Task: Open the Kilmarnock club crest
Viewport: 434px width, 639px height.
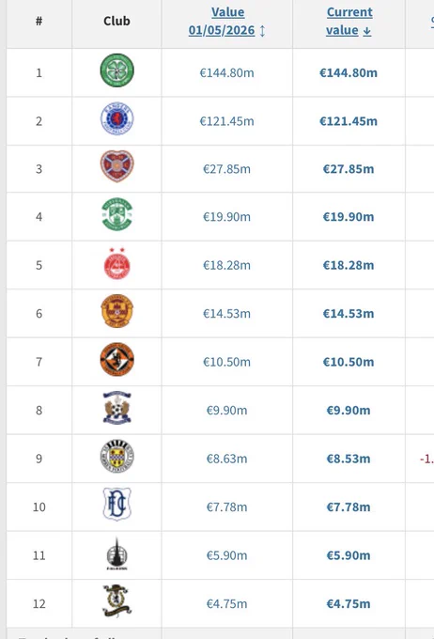Action: 117,408
